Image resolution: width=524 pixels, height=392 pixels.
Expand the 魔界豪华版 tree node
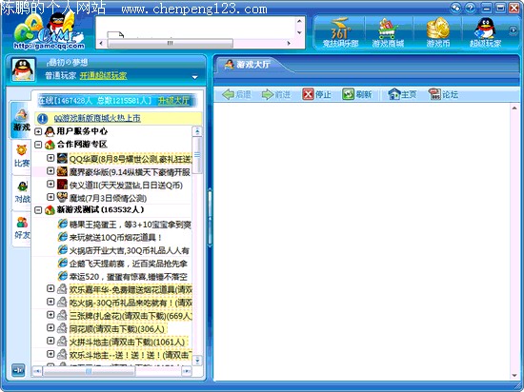coord(50,171)
